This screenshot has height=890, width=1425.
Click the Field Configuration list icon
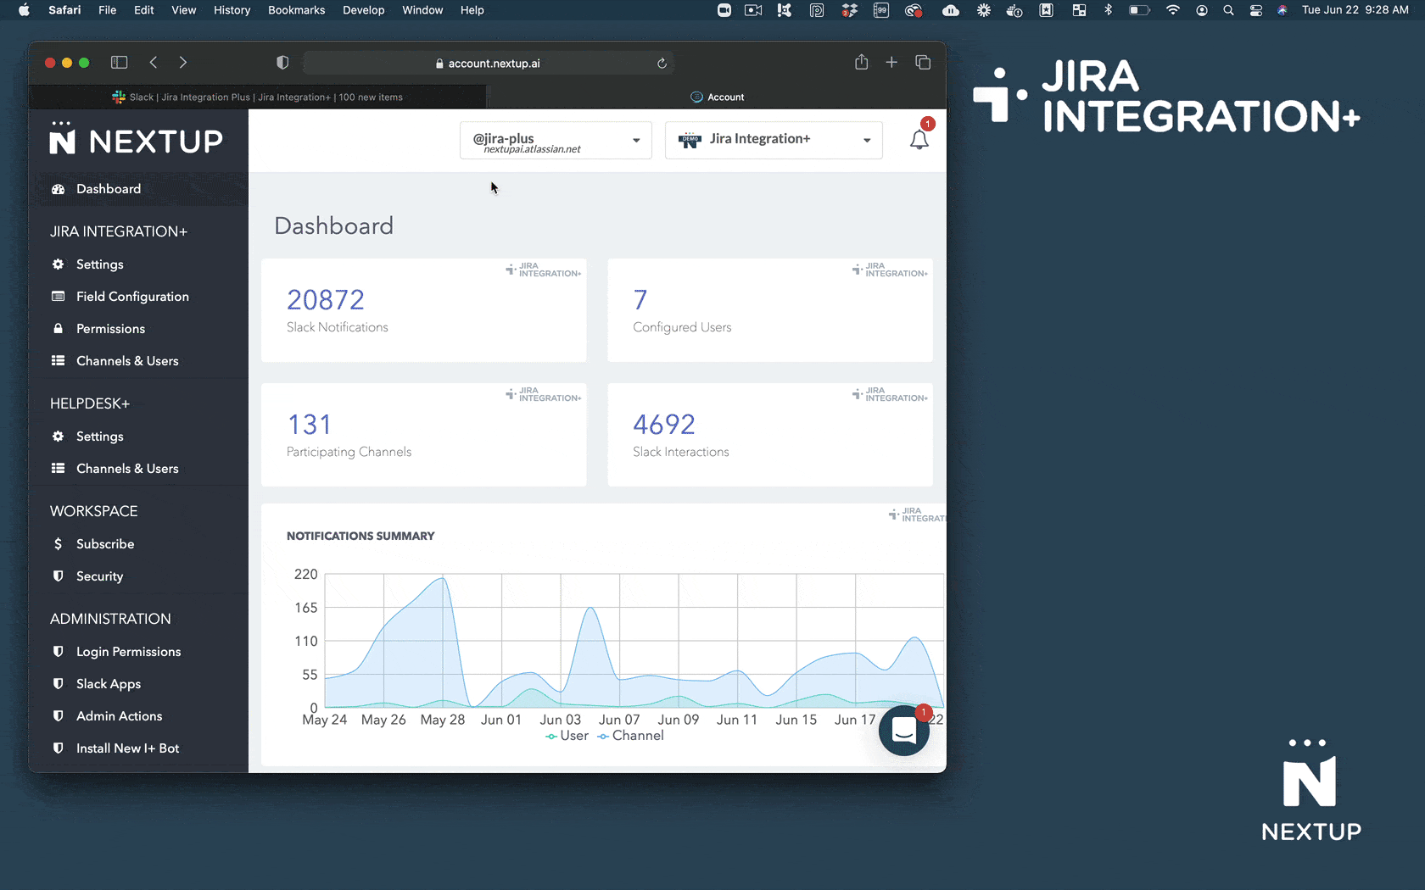pyautogui.click(x=58, y=297)
